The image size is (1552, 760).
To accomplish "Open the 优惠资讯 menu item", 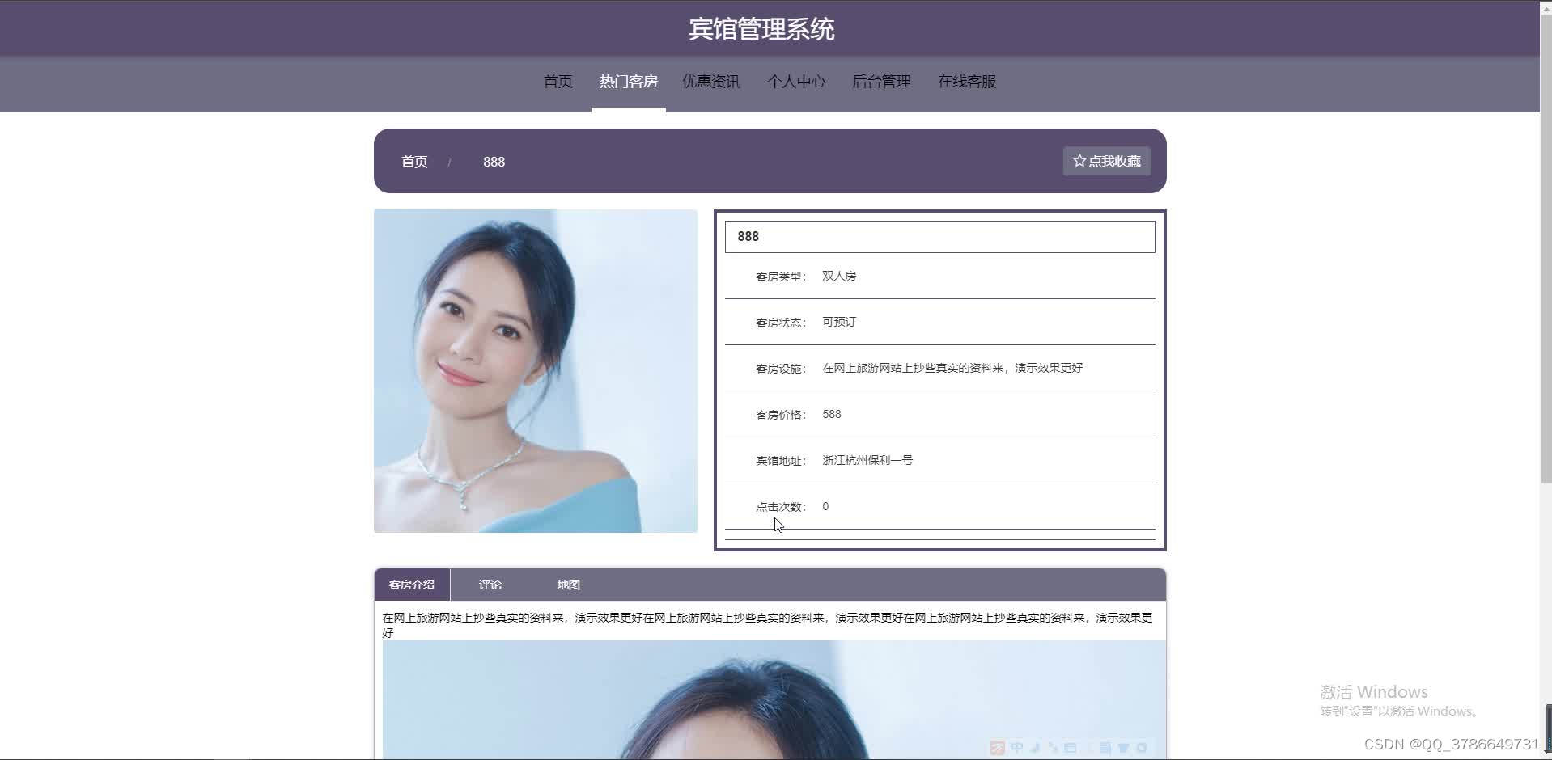I will 711,82.
